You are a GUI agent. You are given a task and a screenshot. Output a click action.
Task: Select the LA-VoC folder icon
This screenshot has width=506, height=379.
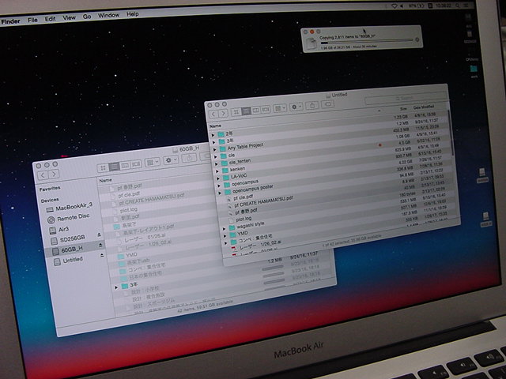pyautogui.click(x=227, y=177)
